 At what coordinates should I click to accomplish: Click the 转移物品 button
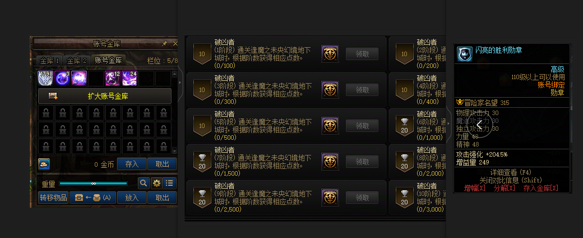[x=54, y=198]
